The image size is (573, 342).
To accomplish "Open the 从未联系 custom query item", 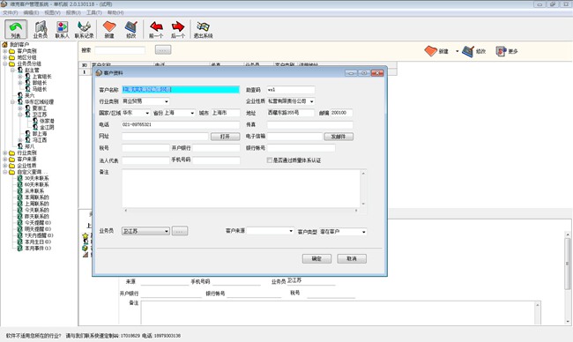I will tap(34, 190).
